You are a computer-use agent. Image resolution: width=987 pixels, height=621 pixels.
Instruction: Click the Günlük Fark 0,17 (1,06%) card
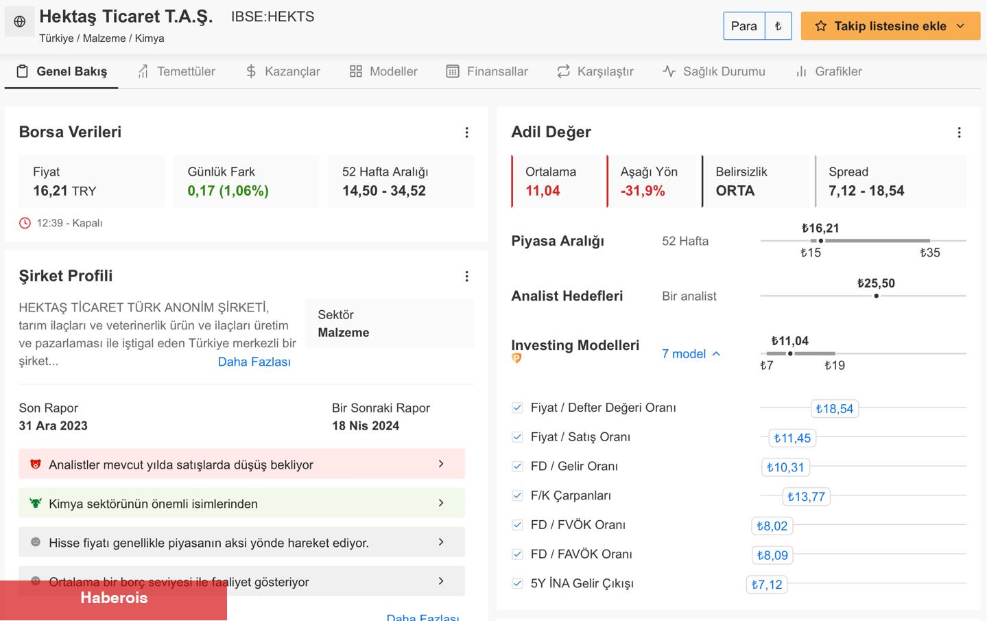point(246,181)
